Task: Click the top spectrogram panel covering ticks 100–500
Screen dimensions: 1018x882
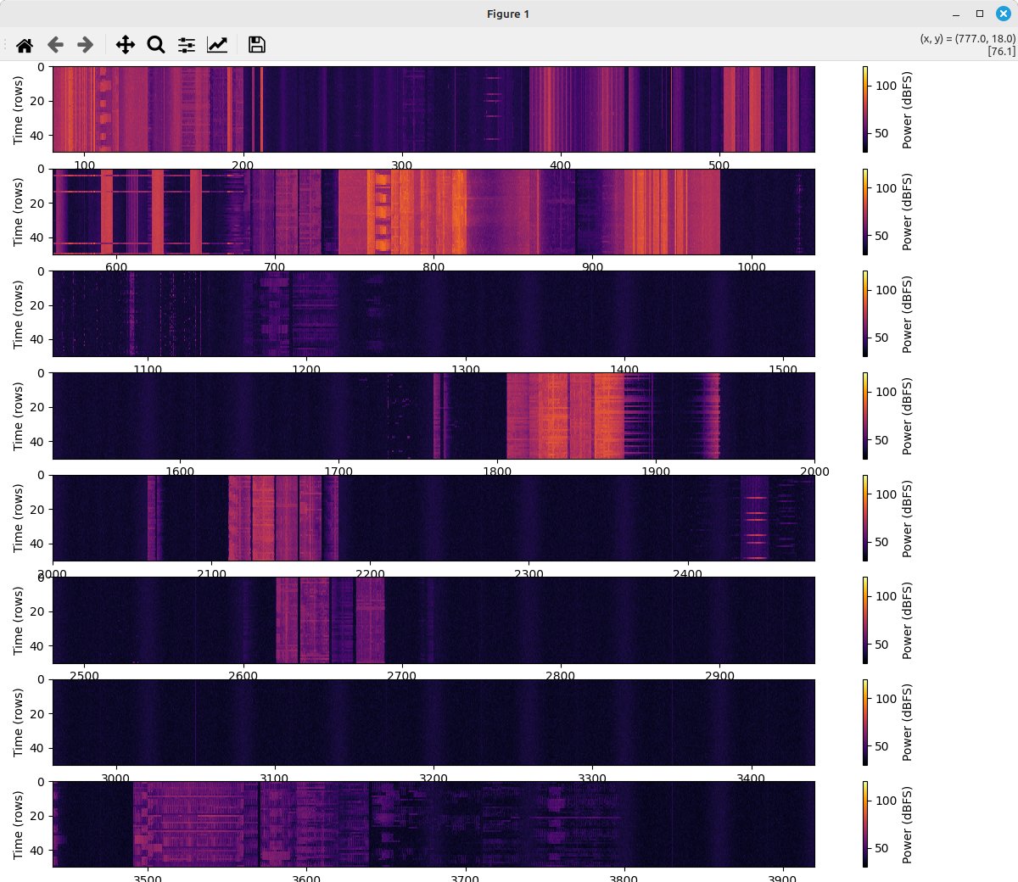Action: pyautogui.click(x=433, y=109)
